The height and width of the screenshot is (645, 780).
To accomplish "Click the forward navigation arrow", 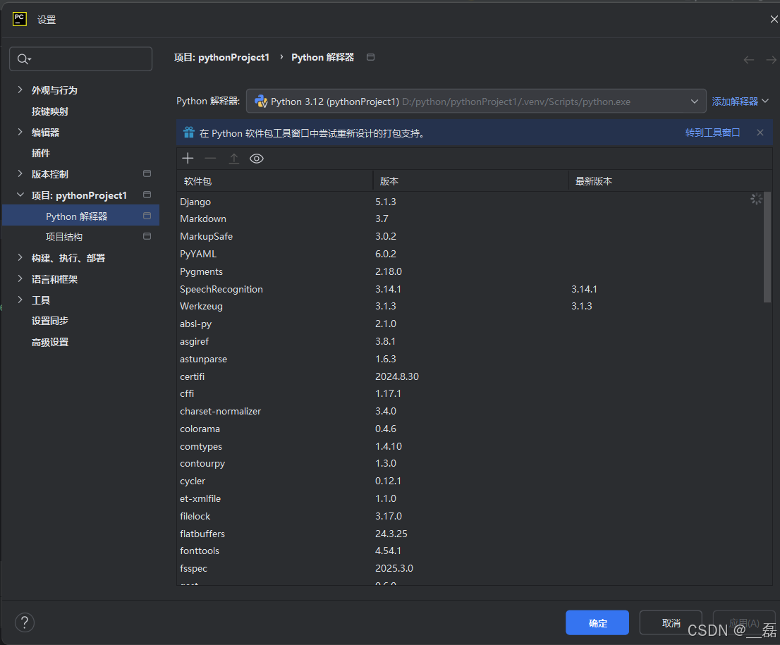I will pos(771,60).
